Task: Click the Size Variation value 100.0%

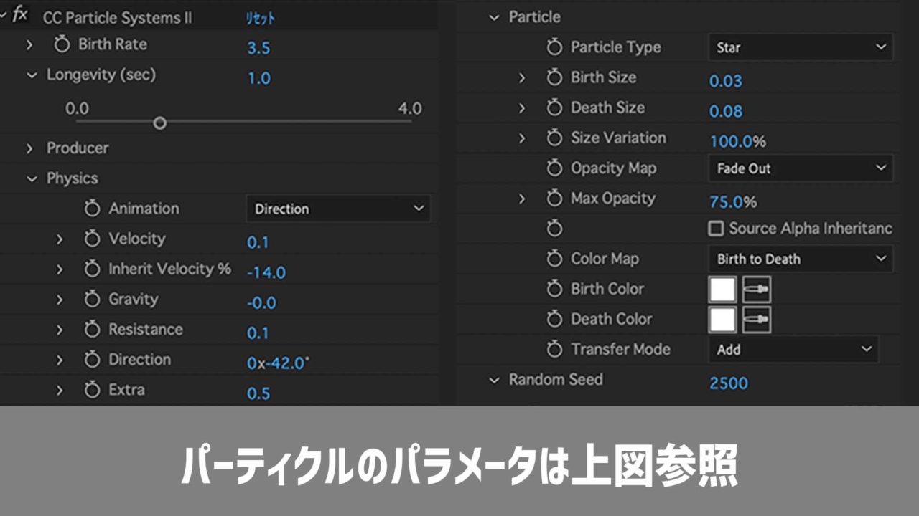Action: click(x=738, y=141)
